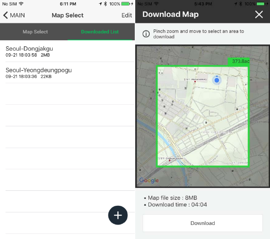Tap Edit in the navigation bar
The height and width of the screenshot is (239, 270).
(x=127, y=15)
